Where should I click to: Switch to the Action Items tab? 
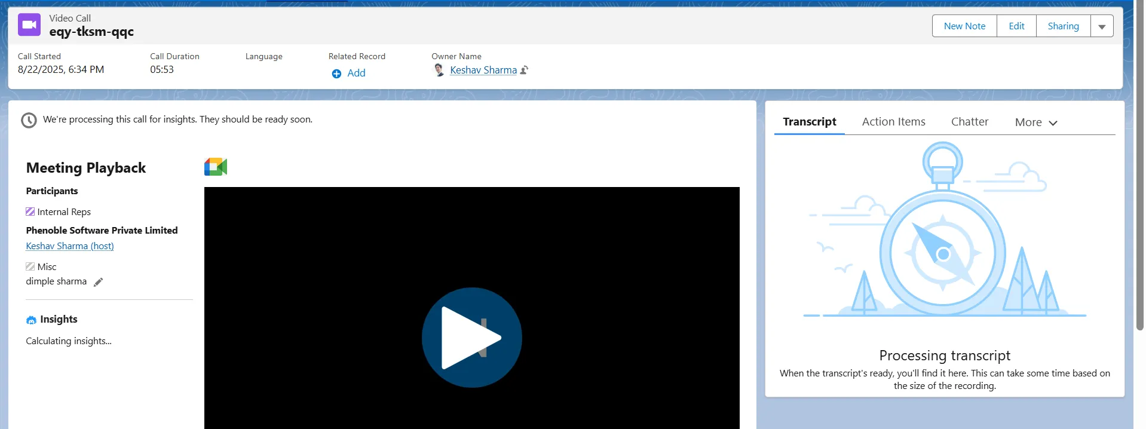(893, 122)
